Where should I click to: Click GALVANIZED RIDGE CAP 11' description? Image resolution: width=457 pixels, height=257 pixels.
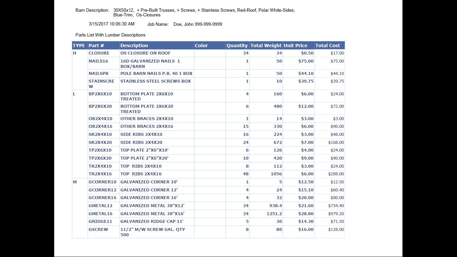[152, 222]
